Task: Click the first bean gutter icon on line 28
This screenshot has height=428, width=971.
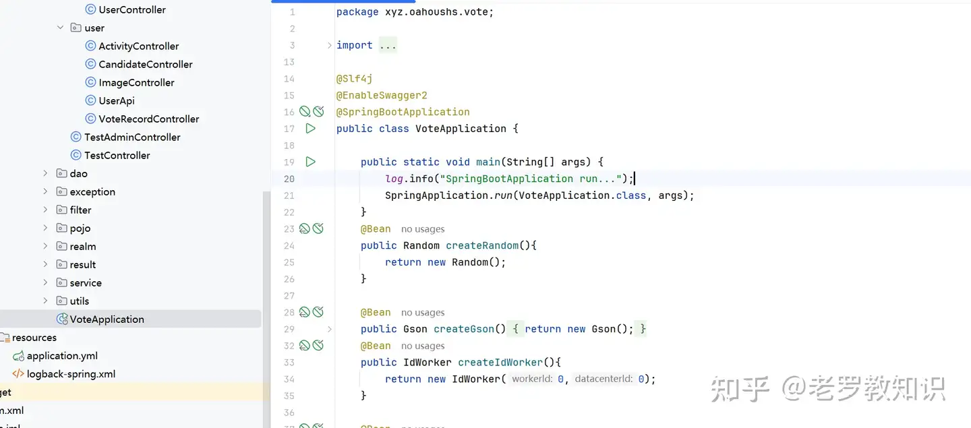Action: coord(305,312)
